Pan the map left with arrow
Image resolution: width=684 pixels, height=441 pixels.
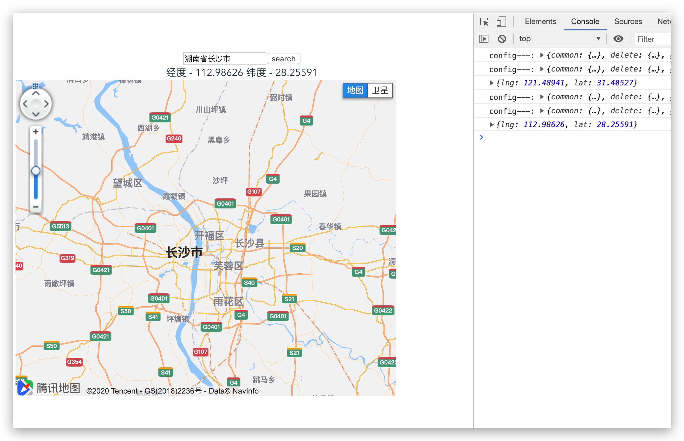[x=25, y=104]
